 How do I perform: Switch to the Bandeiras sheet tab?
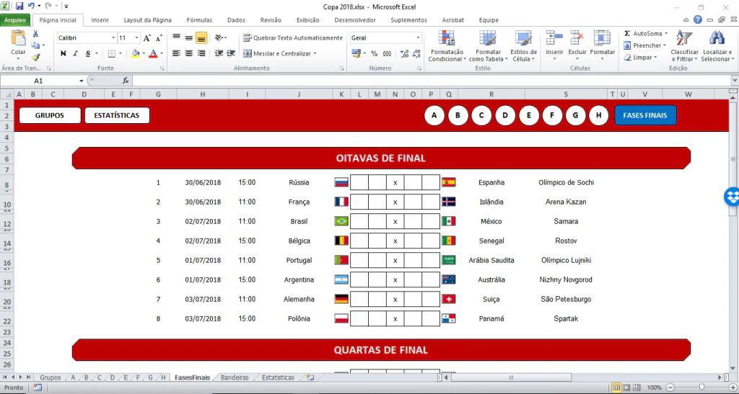235,377
